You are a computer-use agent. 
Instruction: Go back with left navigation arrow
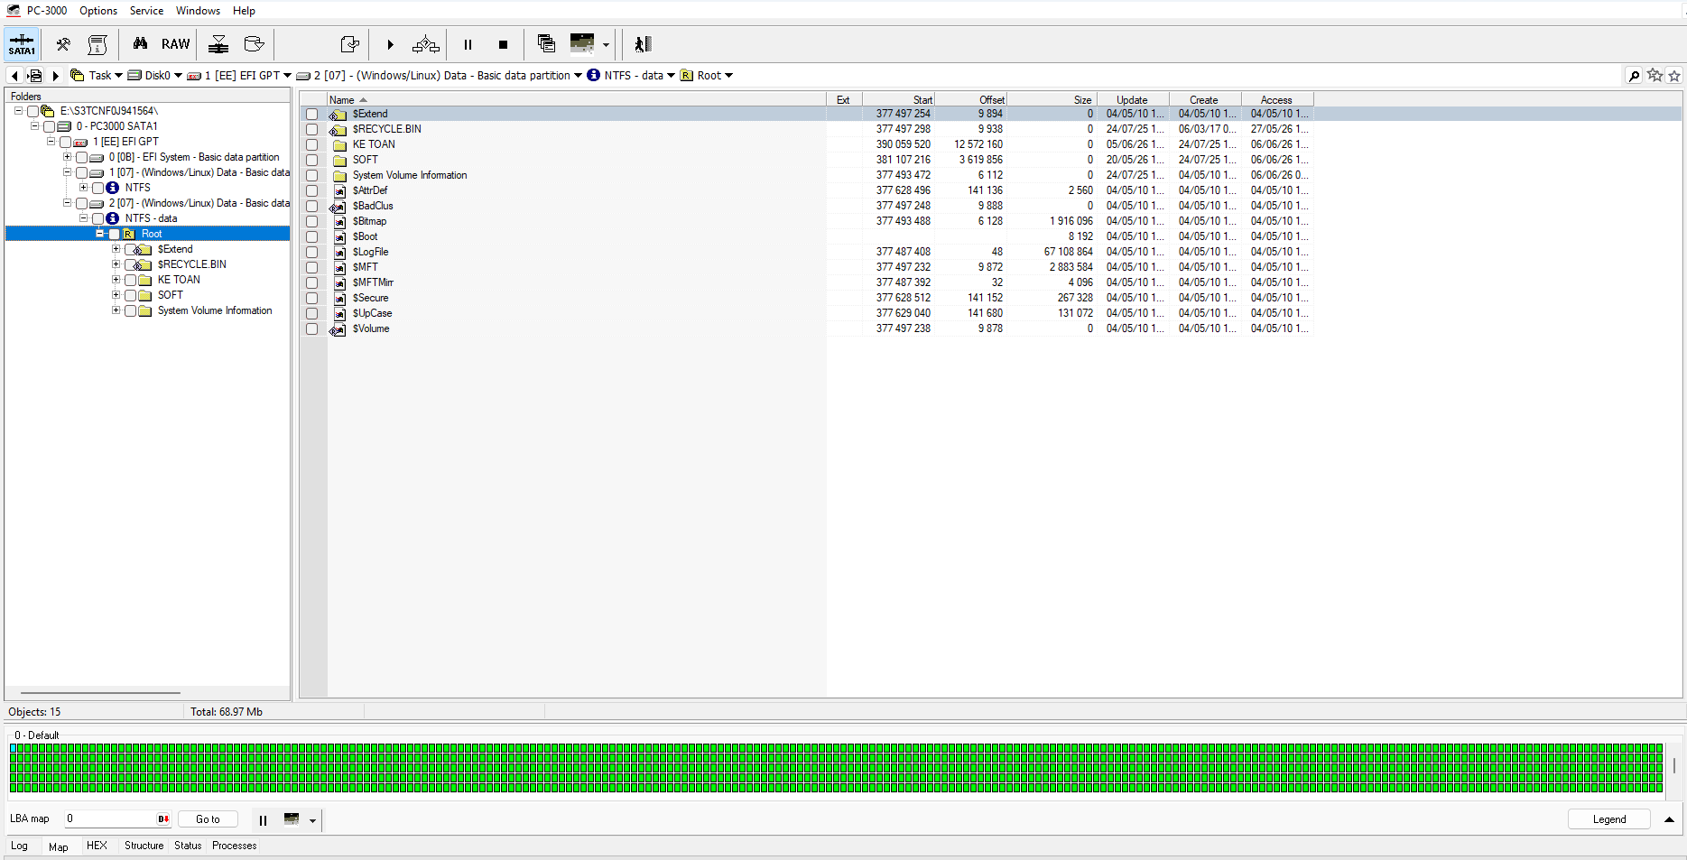(14, 76)
